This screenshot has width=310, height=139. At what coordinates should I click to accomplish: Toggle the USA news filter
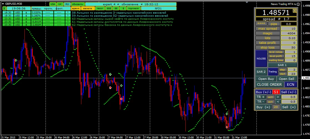(x=53, y=4)
